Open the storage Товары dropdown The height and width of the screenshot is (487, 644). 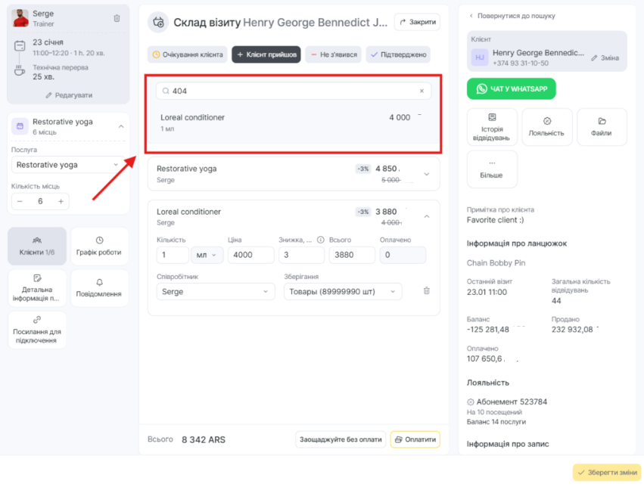click(342, 291)
